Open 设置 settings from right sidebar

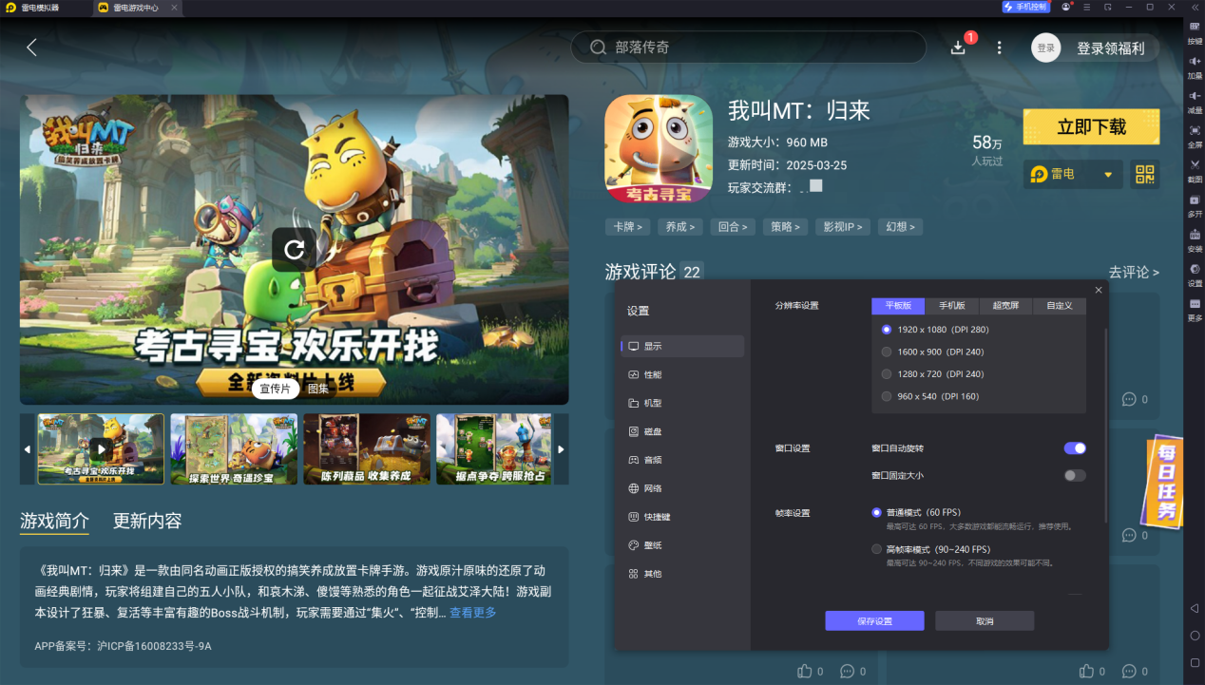1195,274
